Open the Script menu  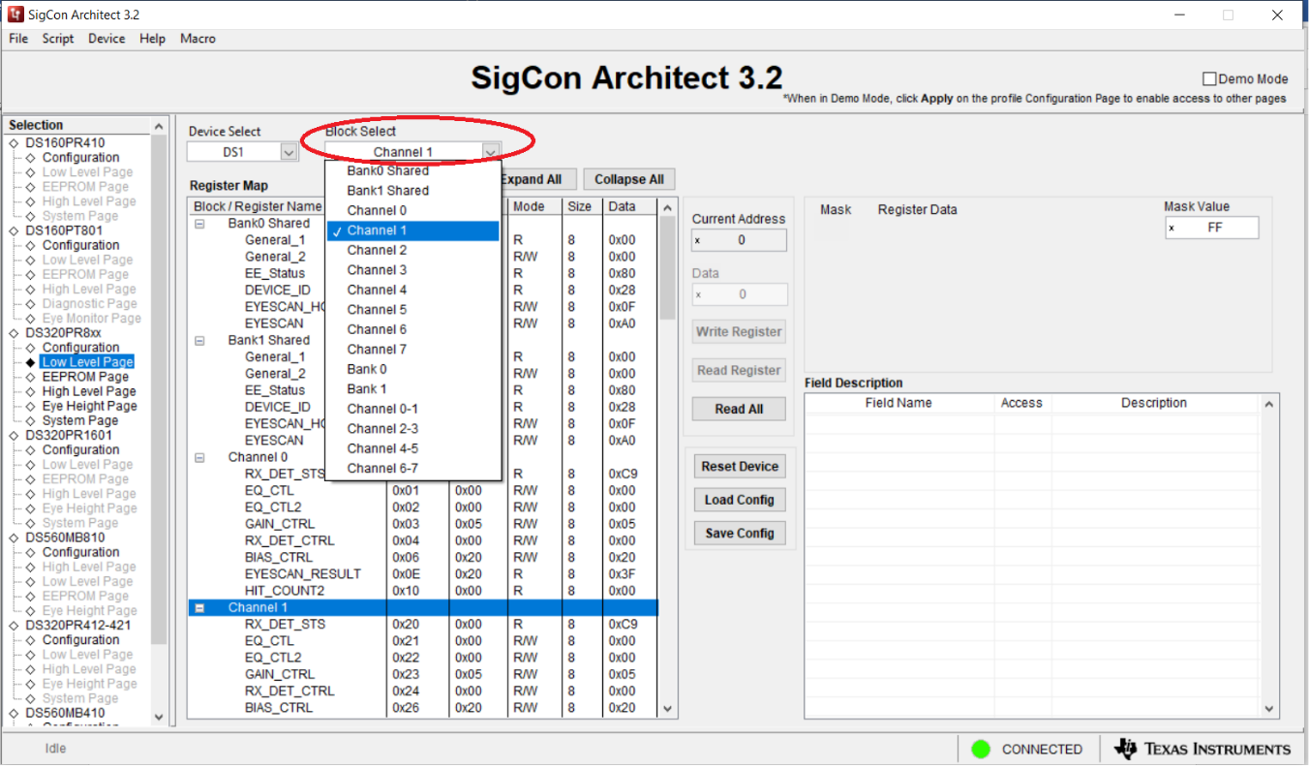click(58, 39)
